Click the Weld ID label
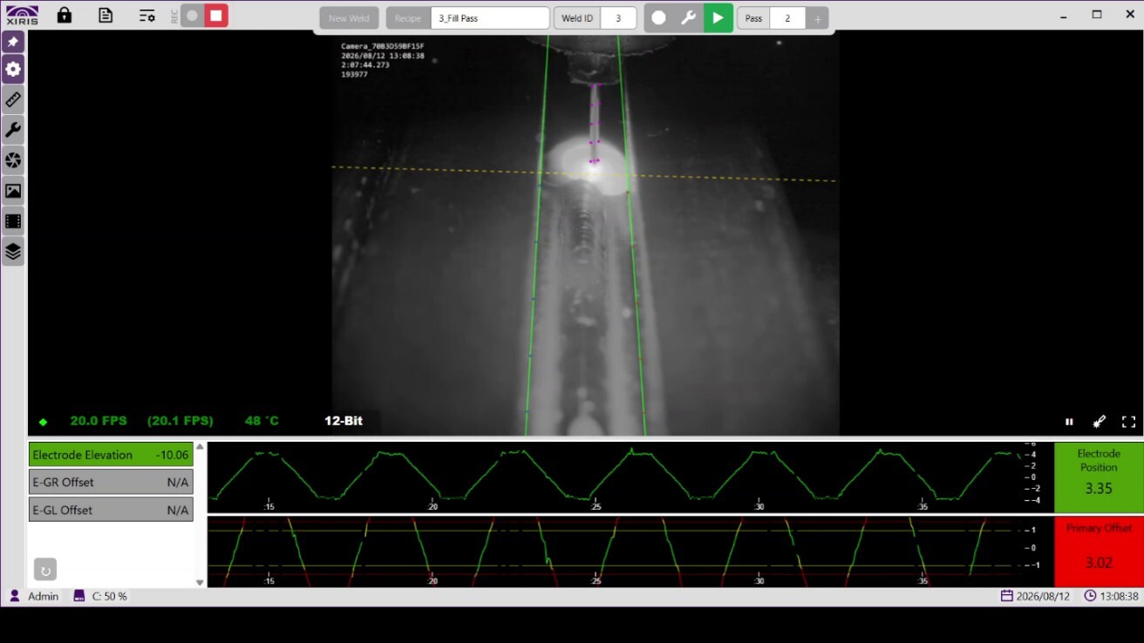Viewport: 1144px width, 643px height. pyautogui.click(x=577, y=18)
